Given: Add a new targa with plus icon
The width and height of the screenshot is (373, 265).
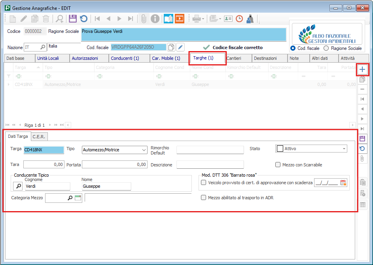Looking at the screenshot, I should tap(362, 69).
